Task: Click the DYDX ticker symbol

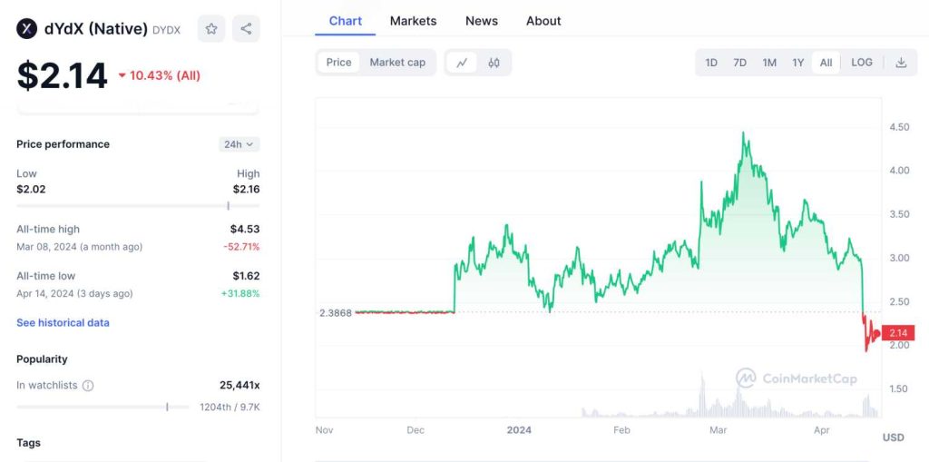Action: pos(167,29)
